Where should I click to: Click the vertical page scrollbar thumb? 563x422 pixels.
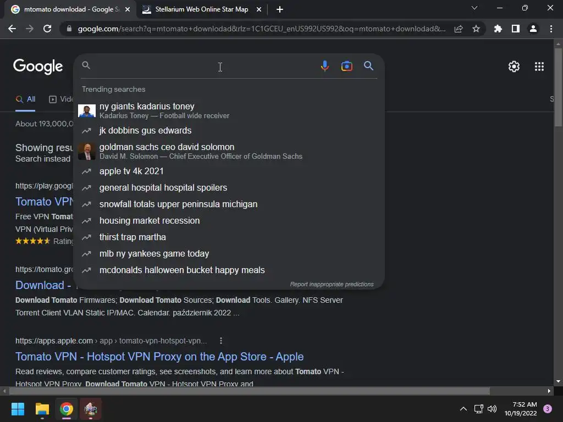coord(558,87)
